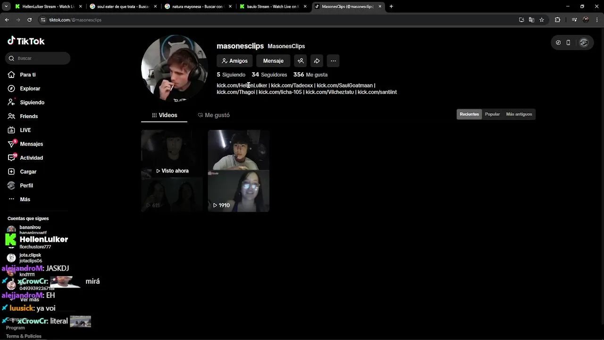Click the kick.com/Tadeoxx text in the bio

[292, 85]
